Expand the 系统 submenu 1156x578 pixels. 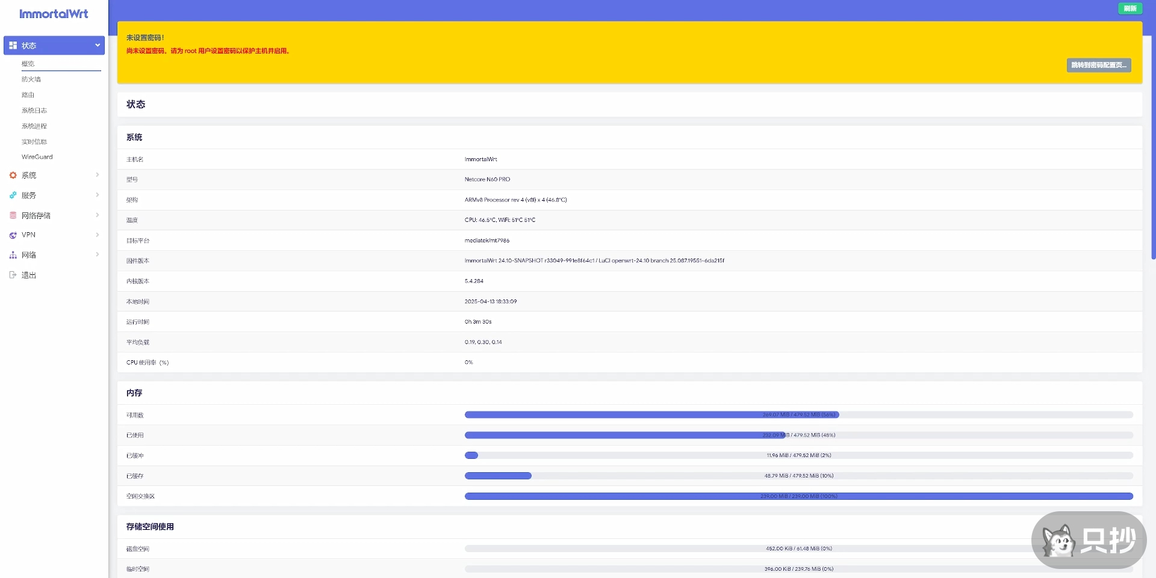point(97,175)
